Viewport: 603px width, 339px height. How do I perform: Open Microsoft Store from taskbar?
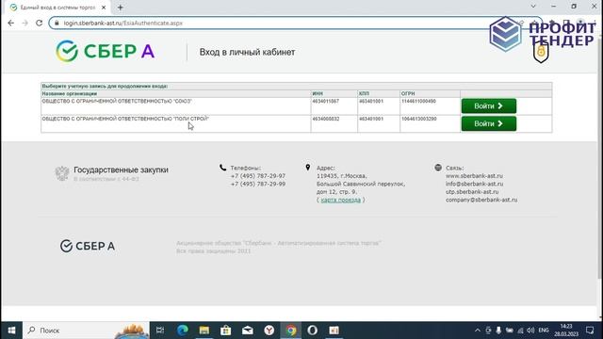click(x=226, y=331)
